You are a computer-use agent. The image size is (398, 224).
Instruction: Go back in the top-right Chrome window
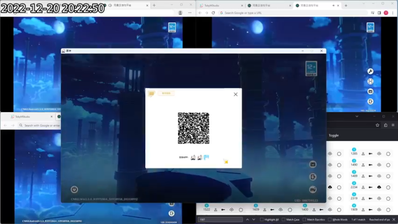pos(200,13)
